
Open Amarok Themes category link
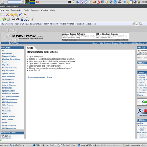coord(9,85)
